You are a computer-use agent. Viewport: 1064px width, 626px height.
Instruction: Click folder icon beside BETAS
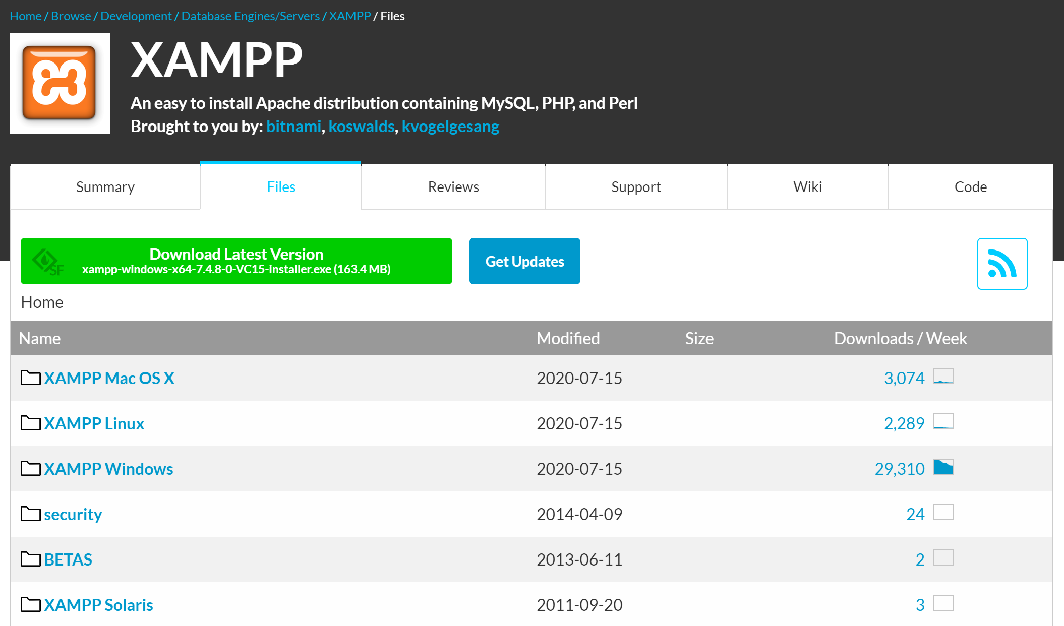point(30,559)
